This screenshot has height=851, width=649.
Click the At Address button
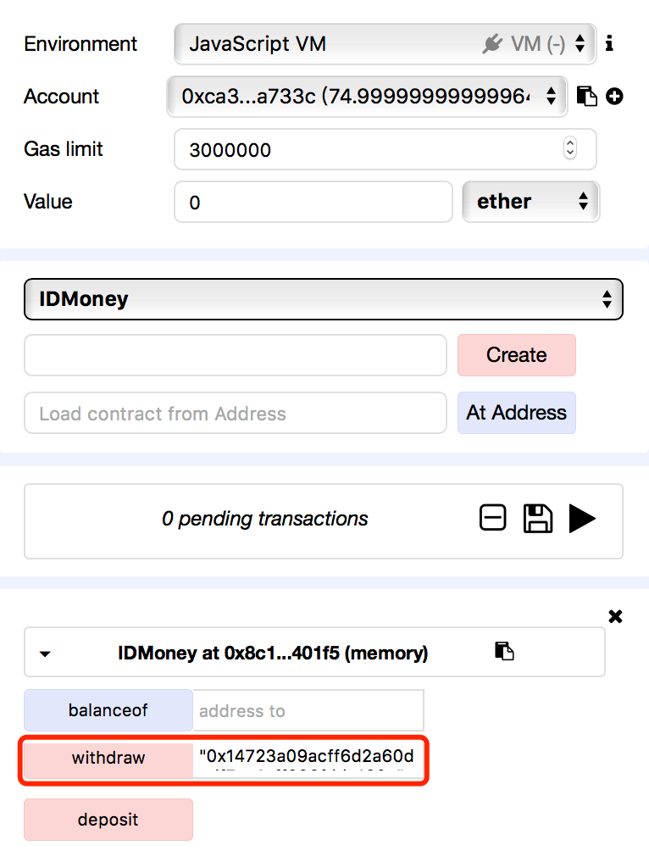[516, 413]
